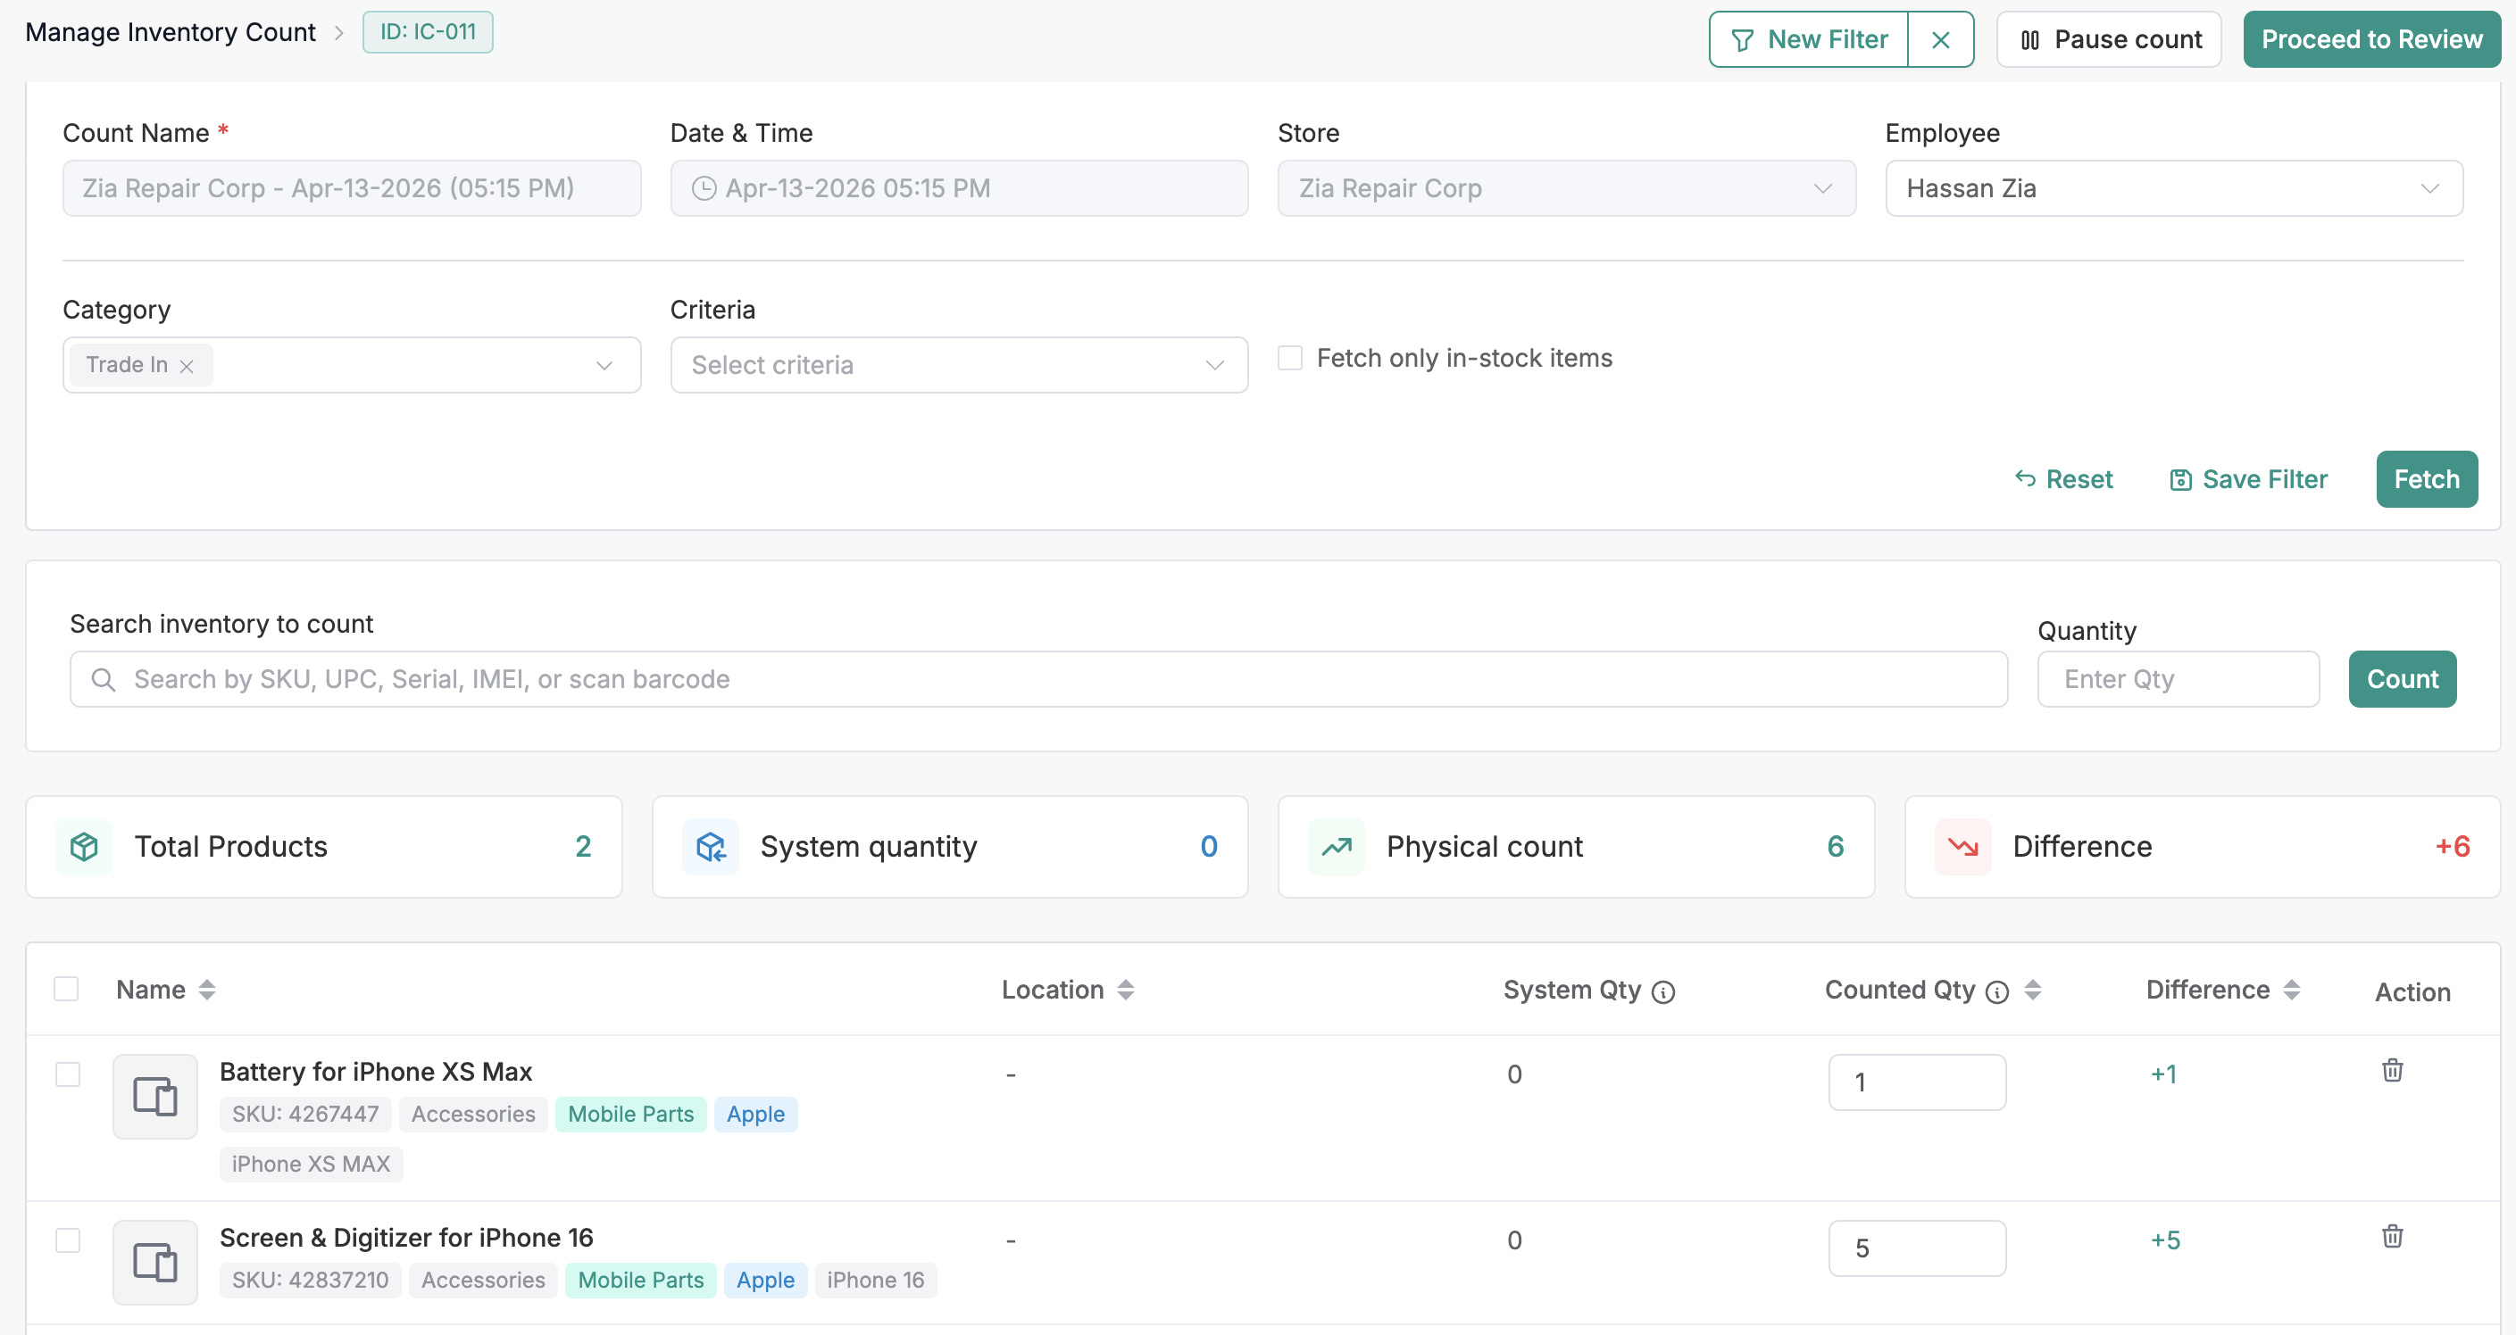Sort by the Location column arrows
Viewport: 2516px width, 1335px height.
click(x=1125, y=990)
